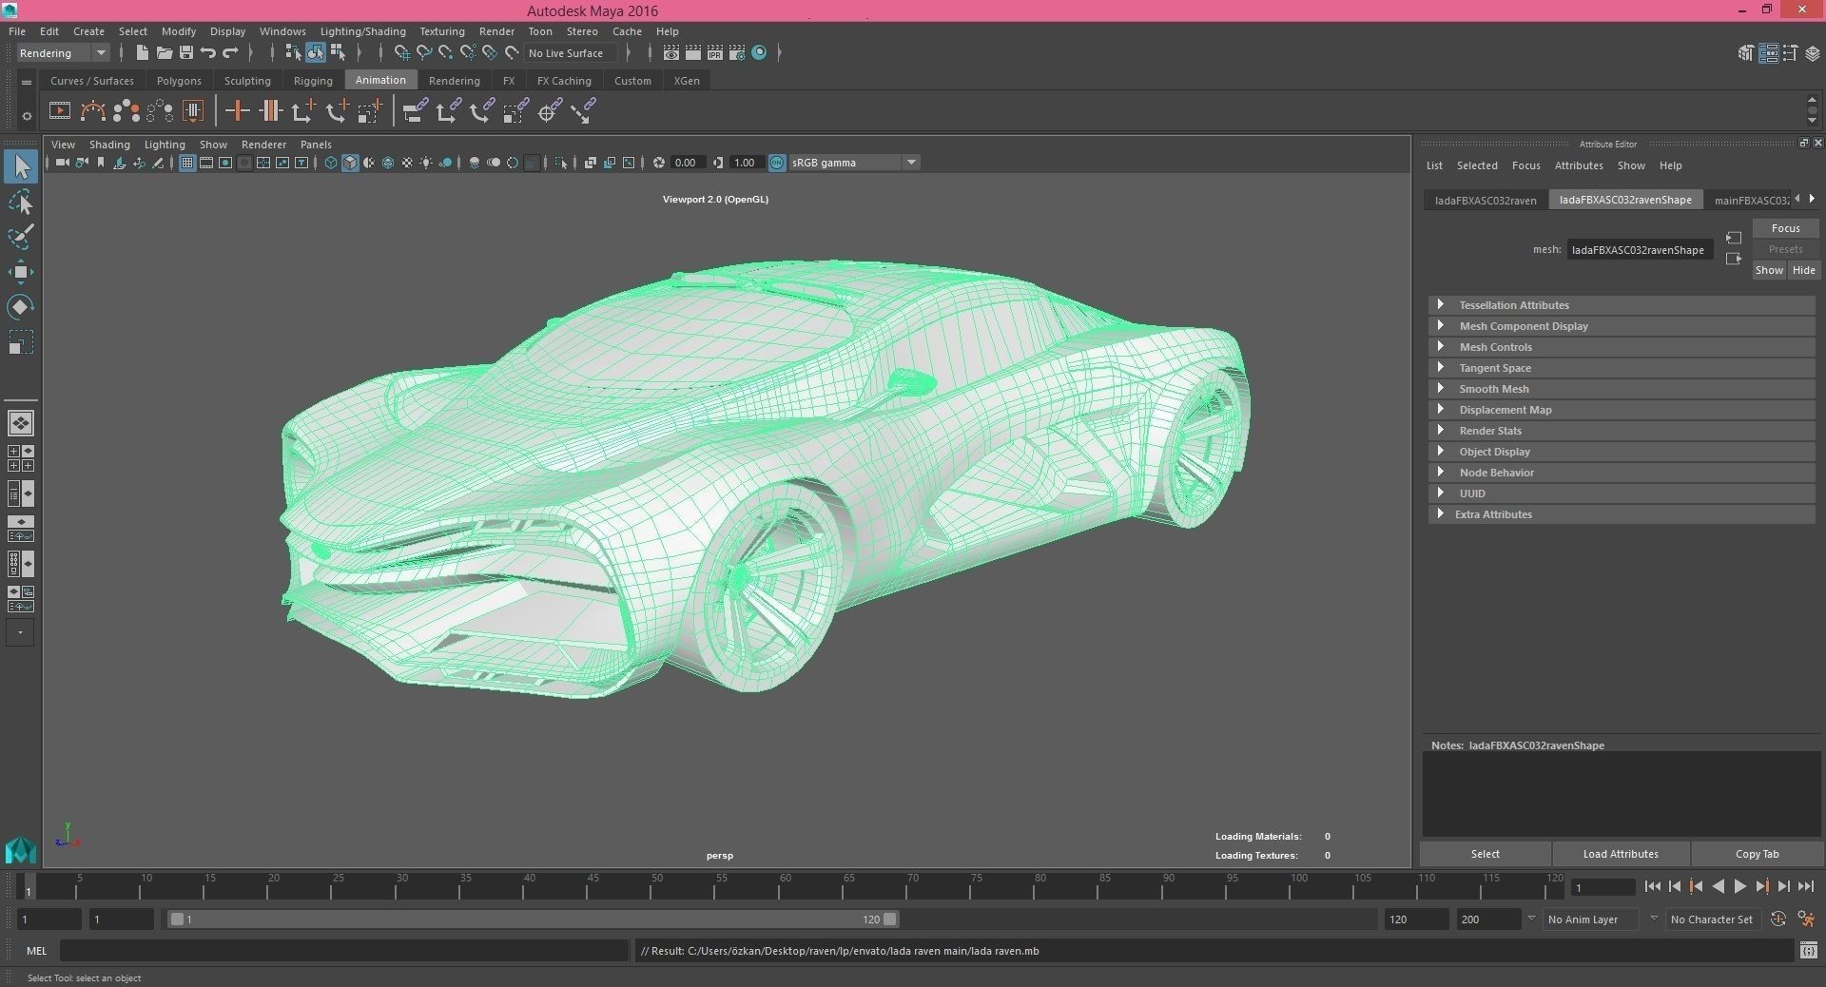
Task: Open the Rendering menu set dropdown
Action: 63,53
